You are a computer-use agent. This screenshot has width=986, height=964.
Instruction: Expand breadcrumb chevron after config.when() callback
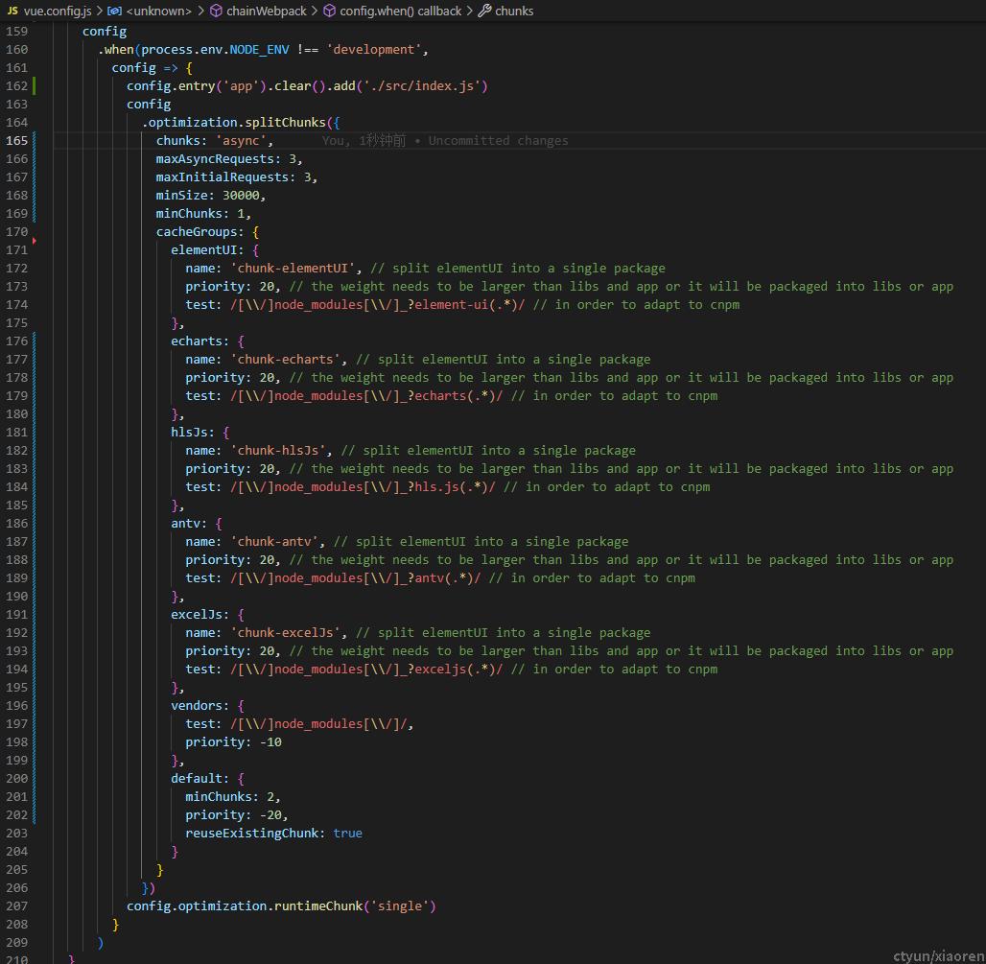point(470,11)
